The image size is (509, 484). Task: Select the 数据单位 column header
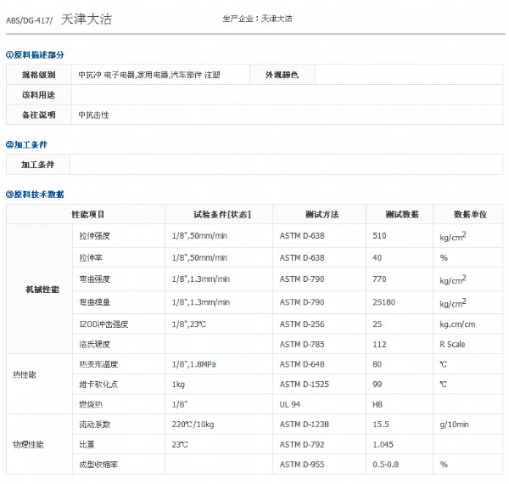coord(469,214)
